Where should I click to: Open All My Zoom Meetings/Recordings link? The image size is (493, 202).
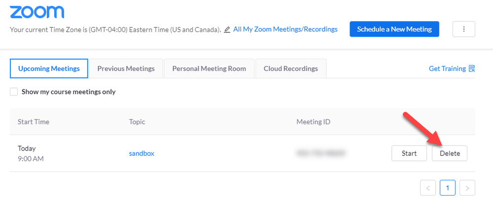click(285, 29)
